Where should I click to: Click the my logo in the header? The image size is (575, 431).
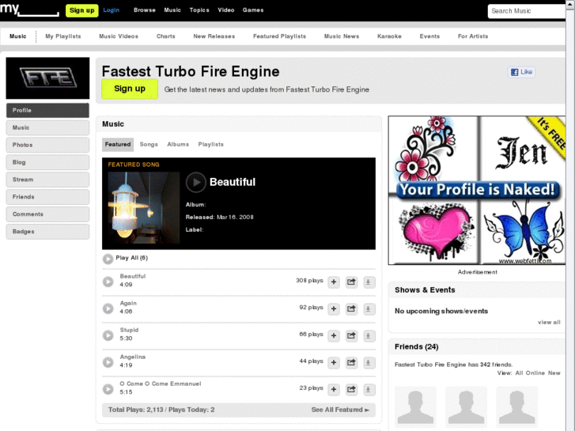[29, 9]
